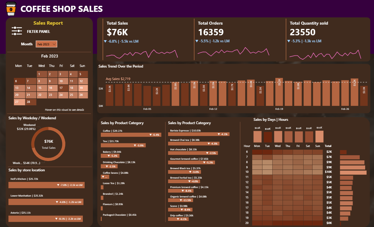Click the hour 6 row label
374x227 pixels.
click(247, 152)
